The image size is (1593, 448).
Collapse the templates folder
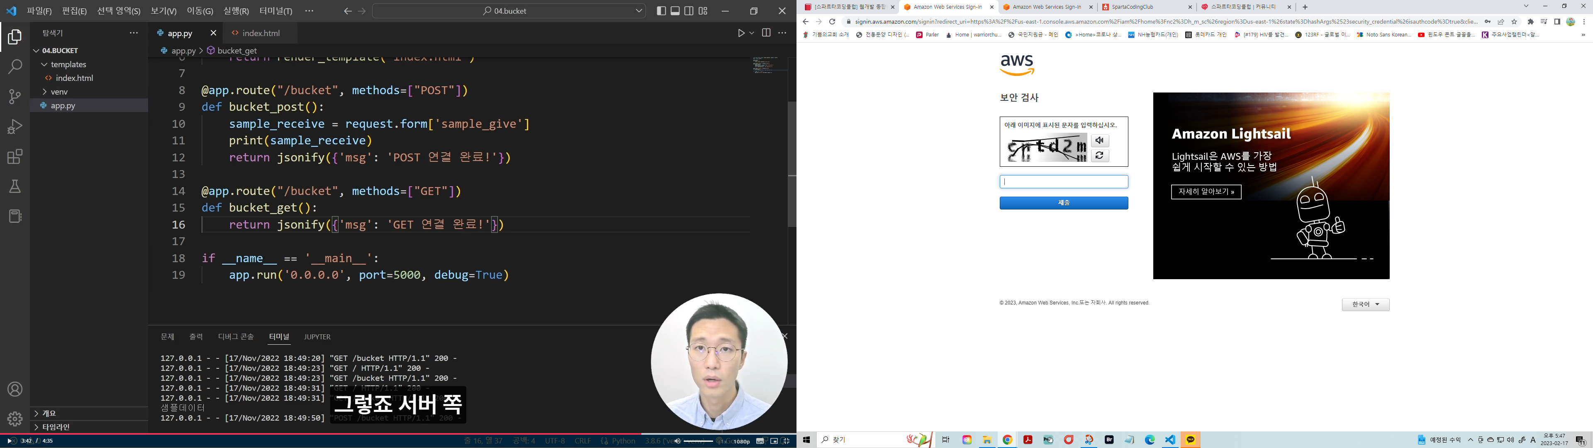pos(44,64)
